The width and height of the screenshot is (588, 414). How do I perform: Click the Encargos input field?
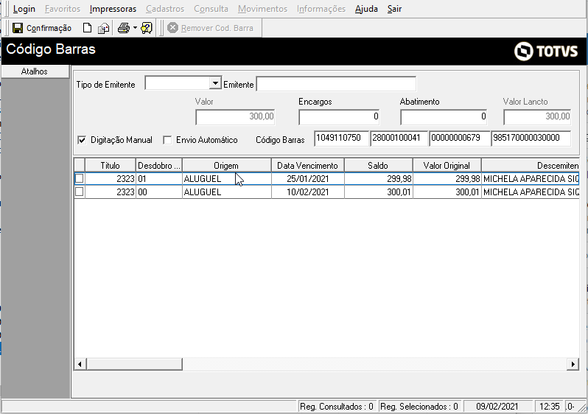(339, 117)
